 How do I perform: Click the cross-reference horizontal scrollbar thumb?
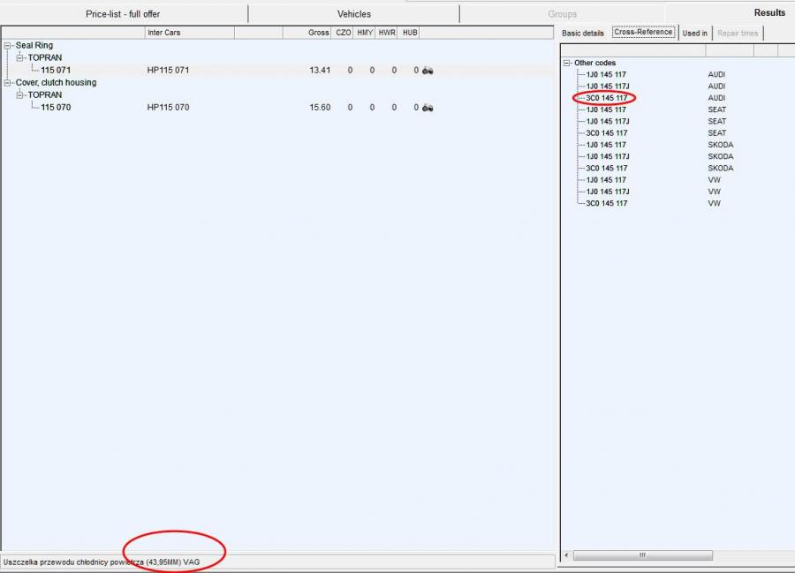(x=642, y=555)
